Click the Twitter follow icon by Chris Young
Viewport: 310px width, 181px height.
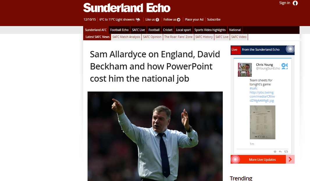[x=284, y=66]
